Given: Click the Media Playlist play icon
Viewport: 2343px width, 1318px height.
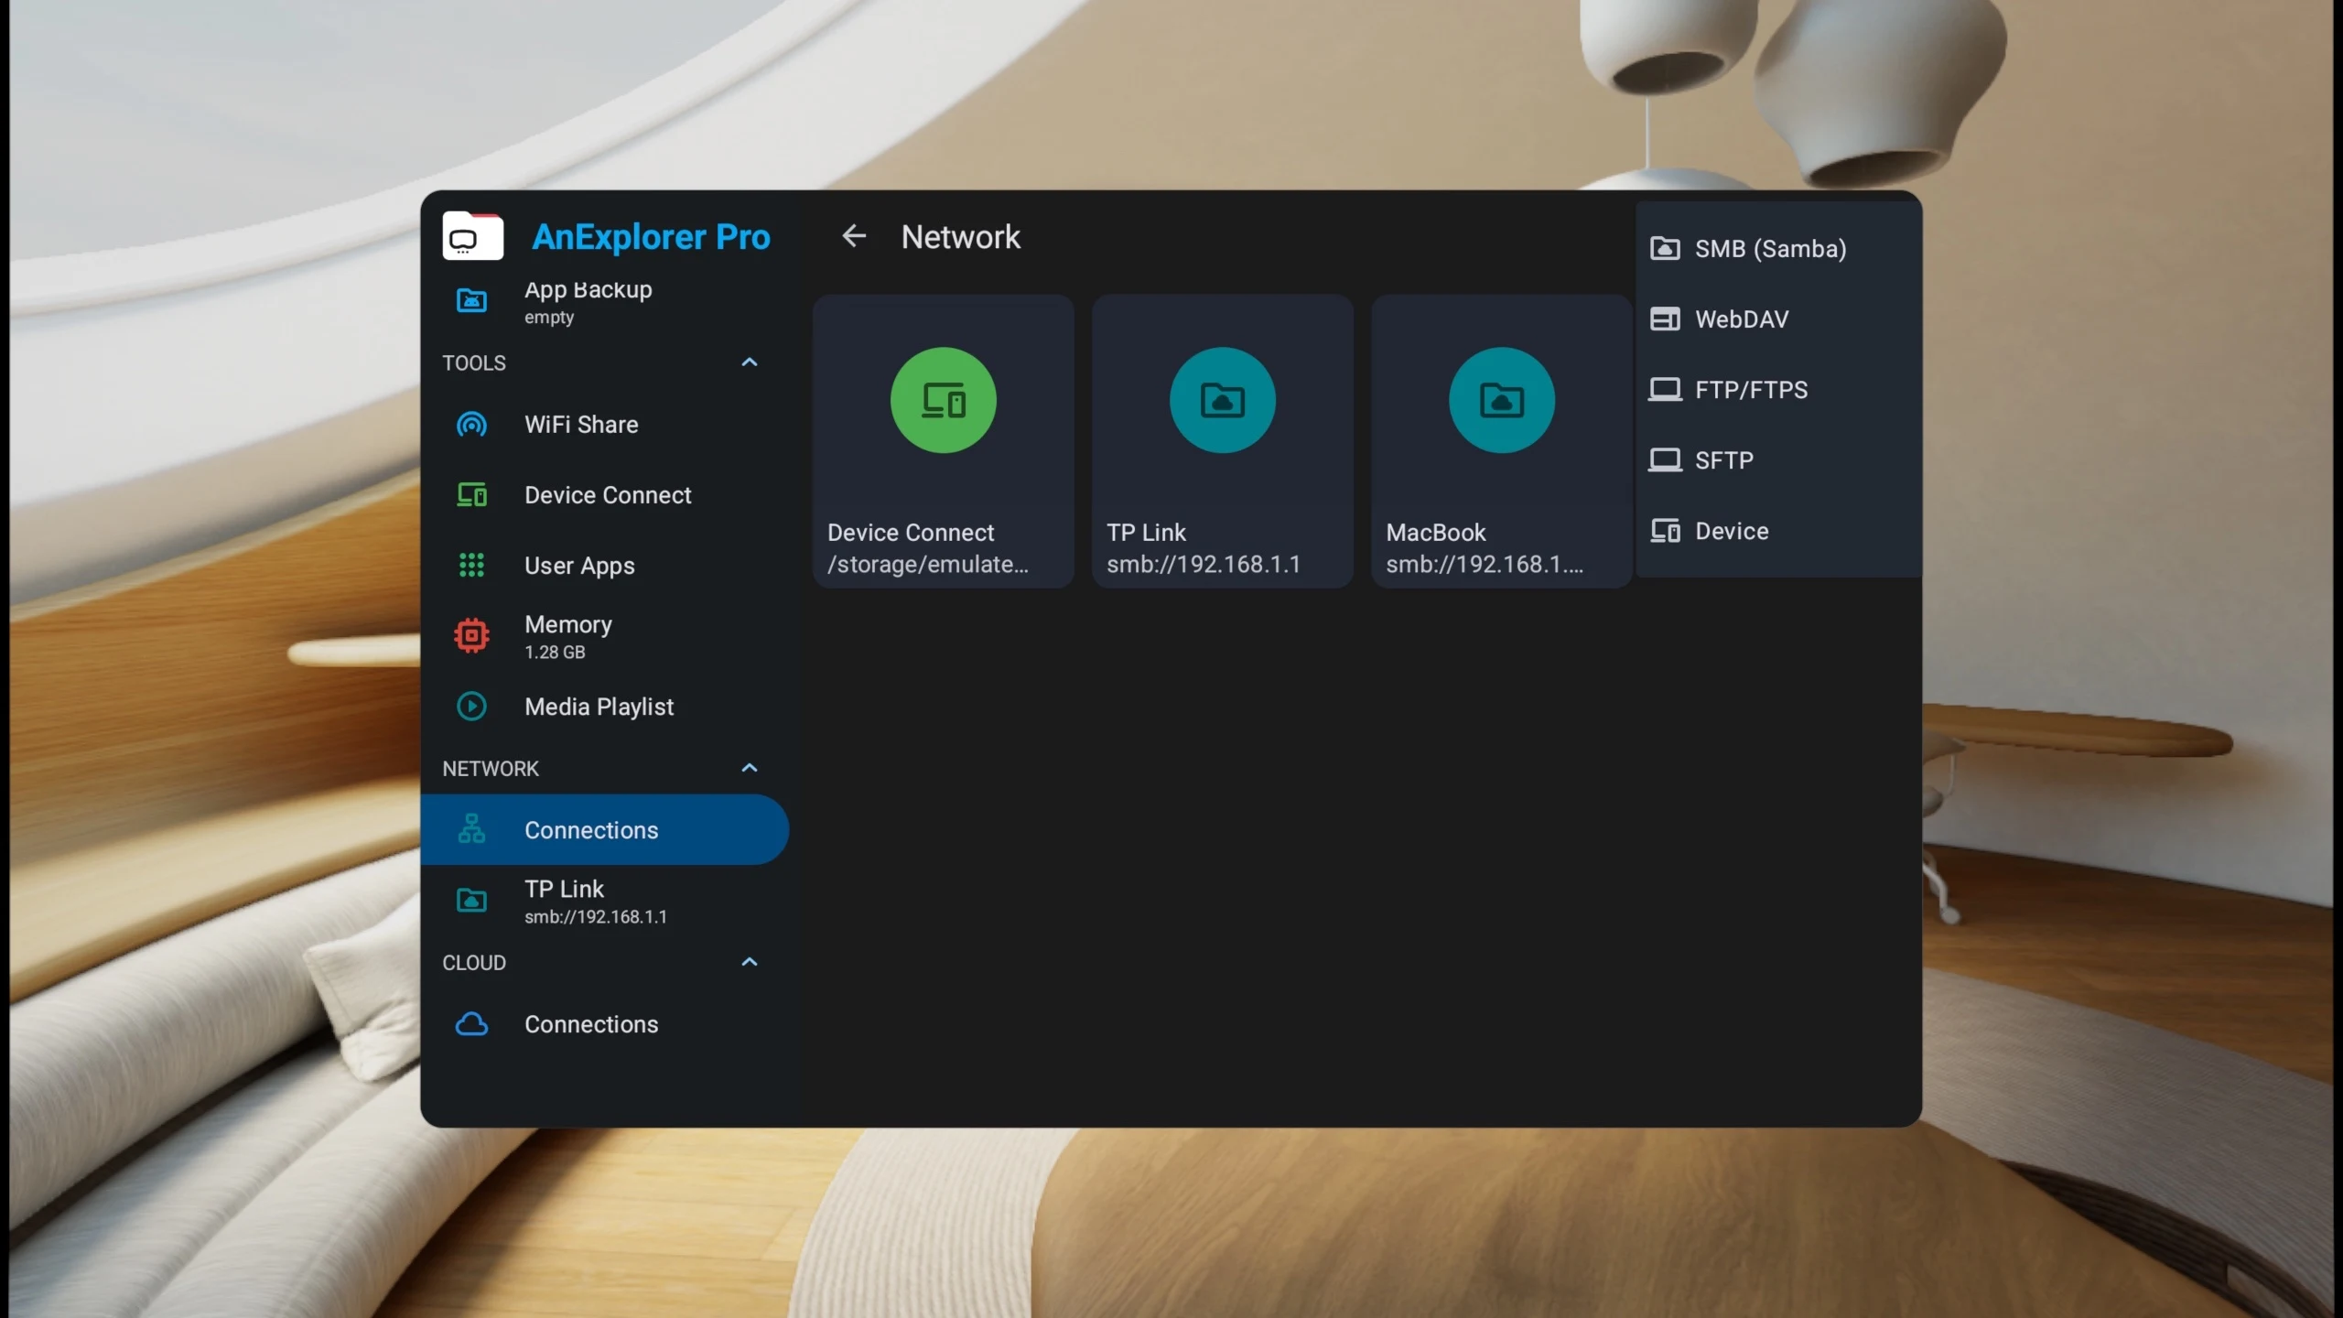Looking at the screenshot, I should 471,707.
